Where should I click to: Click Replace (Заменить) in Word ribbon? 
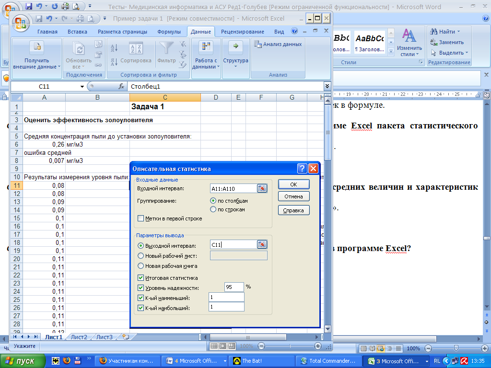pos(447,42)
